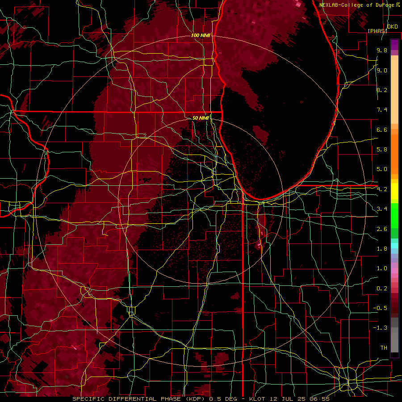
Task: Click the bright green band of the color bar
Action: (x=394, y=216)
